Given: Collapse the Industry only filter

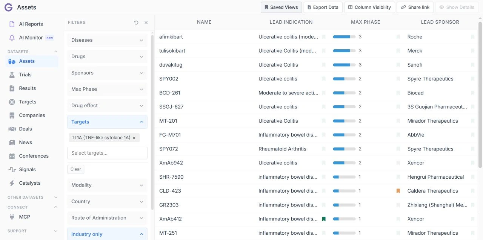Looking at the screenshot, I should point(107,234).
